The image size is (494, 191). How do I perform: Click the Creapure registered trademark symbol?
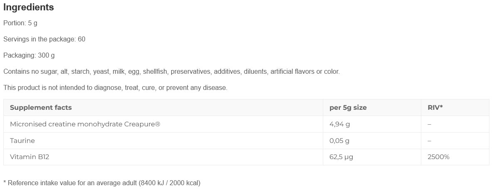[157, 124]
